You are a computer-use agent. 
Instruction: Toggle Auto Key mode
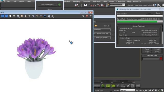117,90
